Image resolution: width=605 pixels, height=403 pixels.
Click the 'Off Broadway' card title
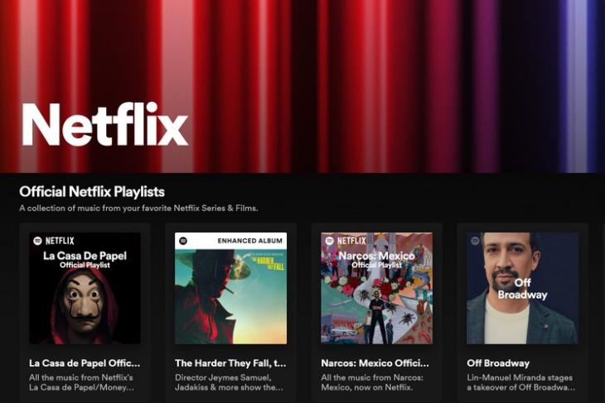[498, 363]
